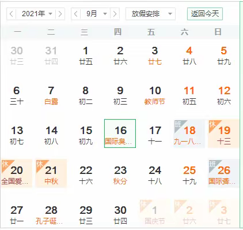Go to previous year arrow

click(x=12, y=14)
